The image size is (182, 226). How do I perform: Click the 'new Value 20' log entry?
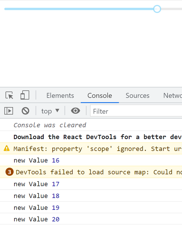[x=91, y=219]
